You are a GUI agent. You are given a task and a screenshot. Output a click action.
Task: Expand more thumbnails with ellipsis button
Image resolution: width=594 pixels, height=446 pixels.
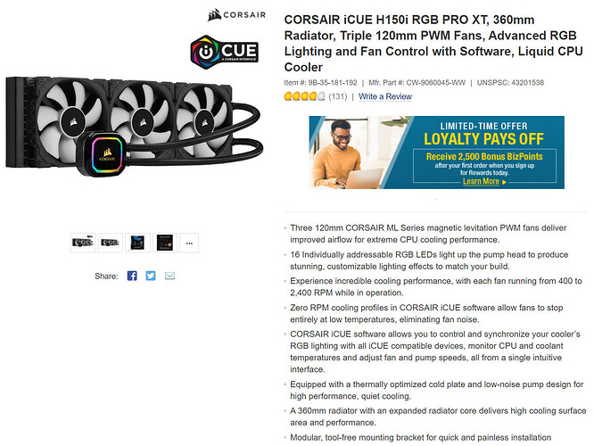pos(189,243)
